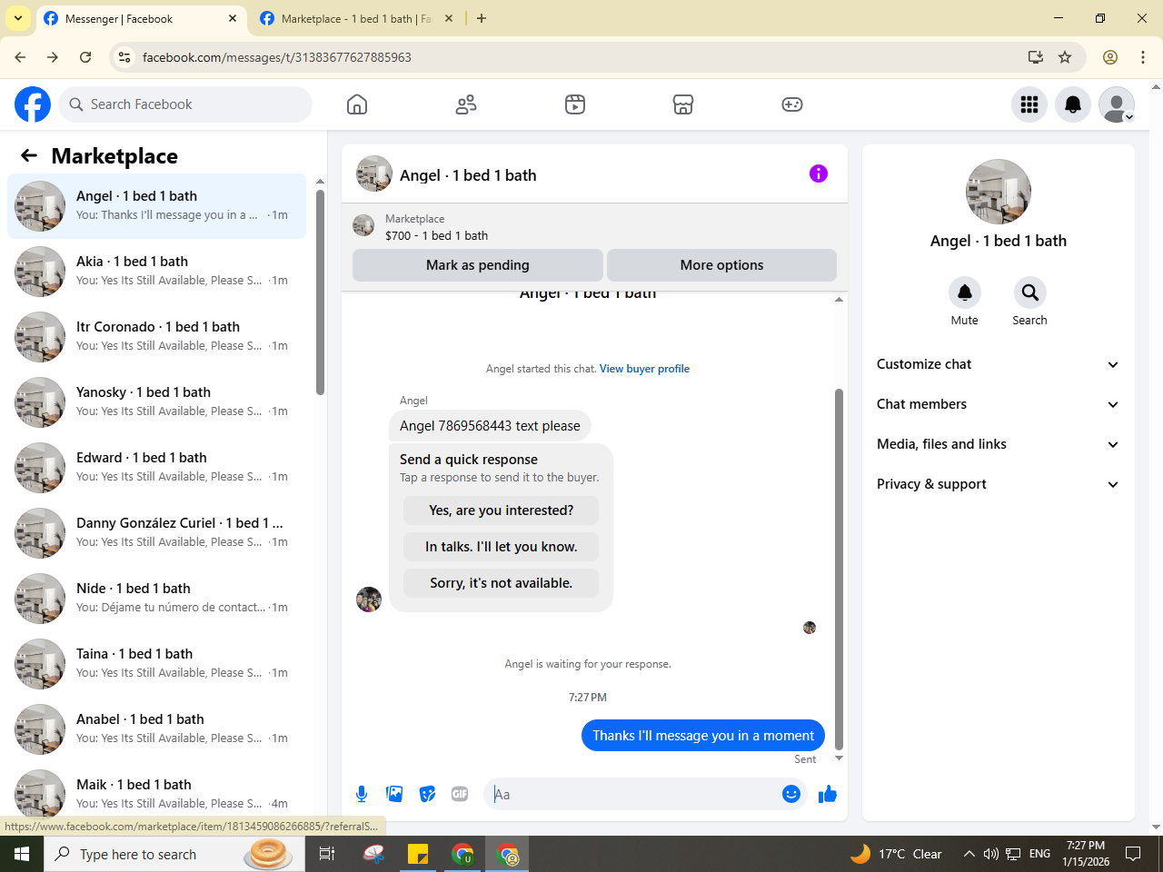Image resolution: width=1163 pixels, height=872 pixels.
Task: Click the Search Facebook field
Action: point(185,104)
